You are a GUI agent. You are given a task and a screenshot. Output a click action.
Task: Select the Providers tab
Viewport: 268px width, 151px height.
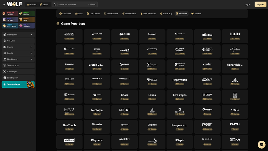pos(182,13)
